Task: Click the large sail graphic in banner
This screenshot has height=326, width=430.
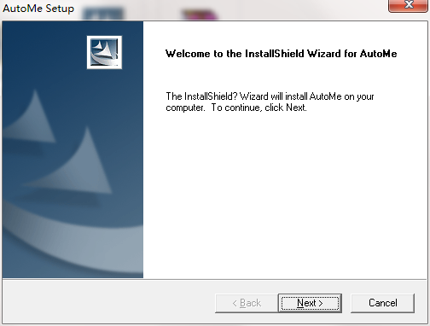Action: click(74, 162)
